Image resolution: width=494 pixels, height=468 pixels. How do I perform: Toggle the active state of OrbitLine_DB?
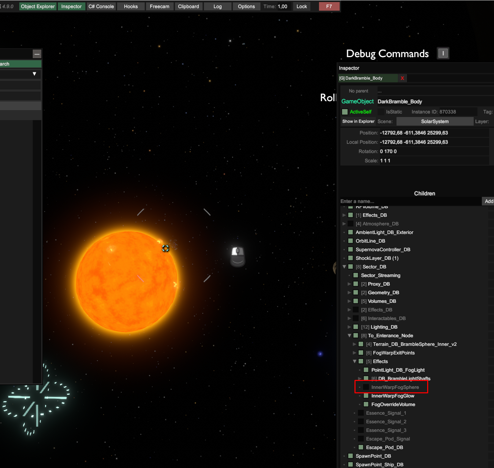350,241
